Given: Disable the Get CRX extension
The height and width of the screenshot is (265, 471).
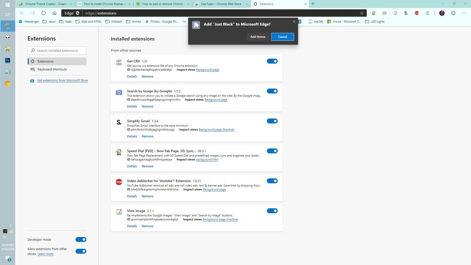Looking at the screenshot, I should pos(272,61).
